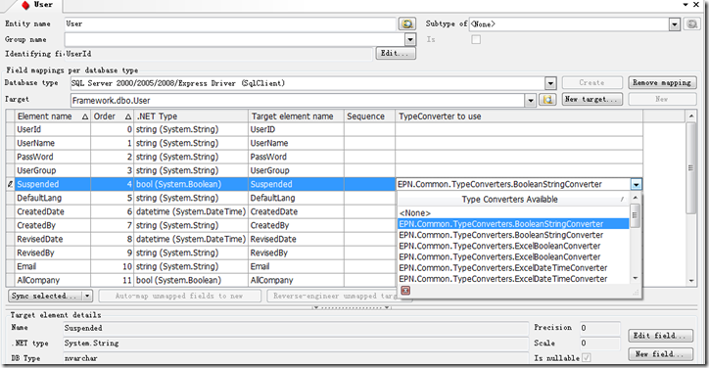This screenshot has height=368, width=709.
Task: Open the Database type dropdown
Action: (550, 83)
